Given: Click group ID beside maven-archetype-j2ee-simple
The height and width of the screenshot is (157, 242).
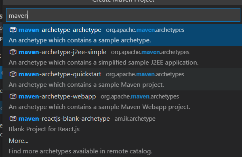Looking at the screenshot, I should pyautogui.click(x=150, y=52).
